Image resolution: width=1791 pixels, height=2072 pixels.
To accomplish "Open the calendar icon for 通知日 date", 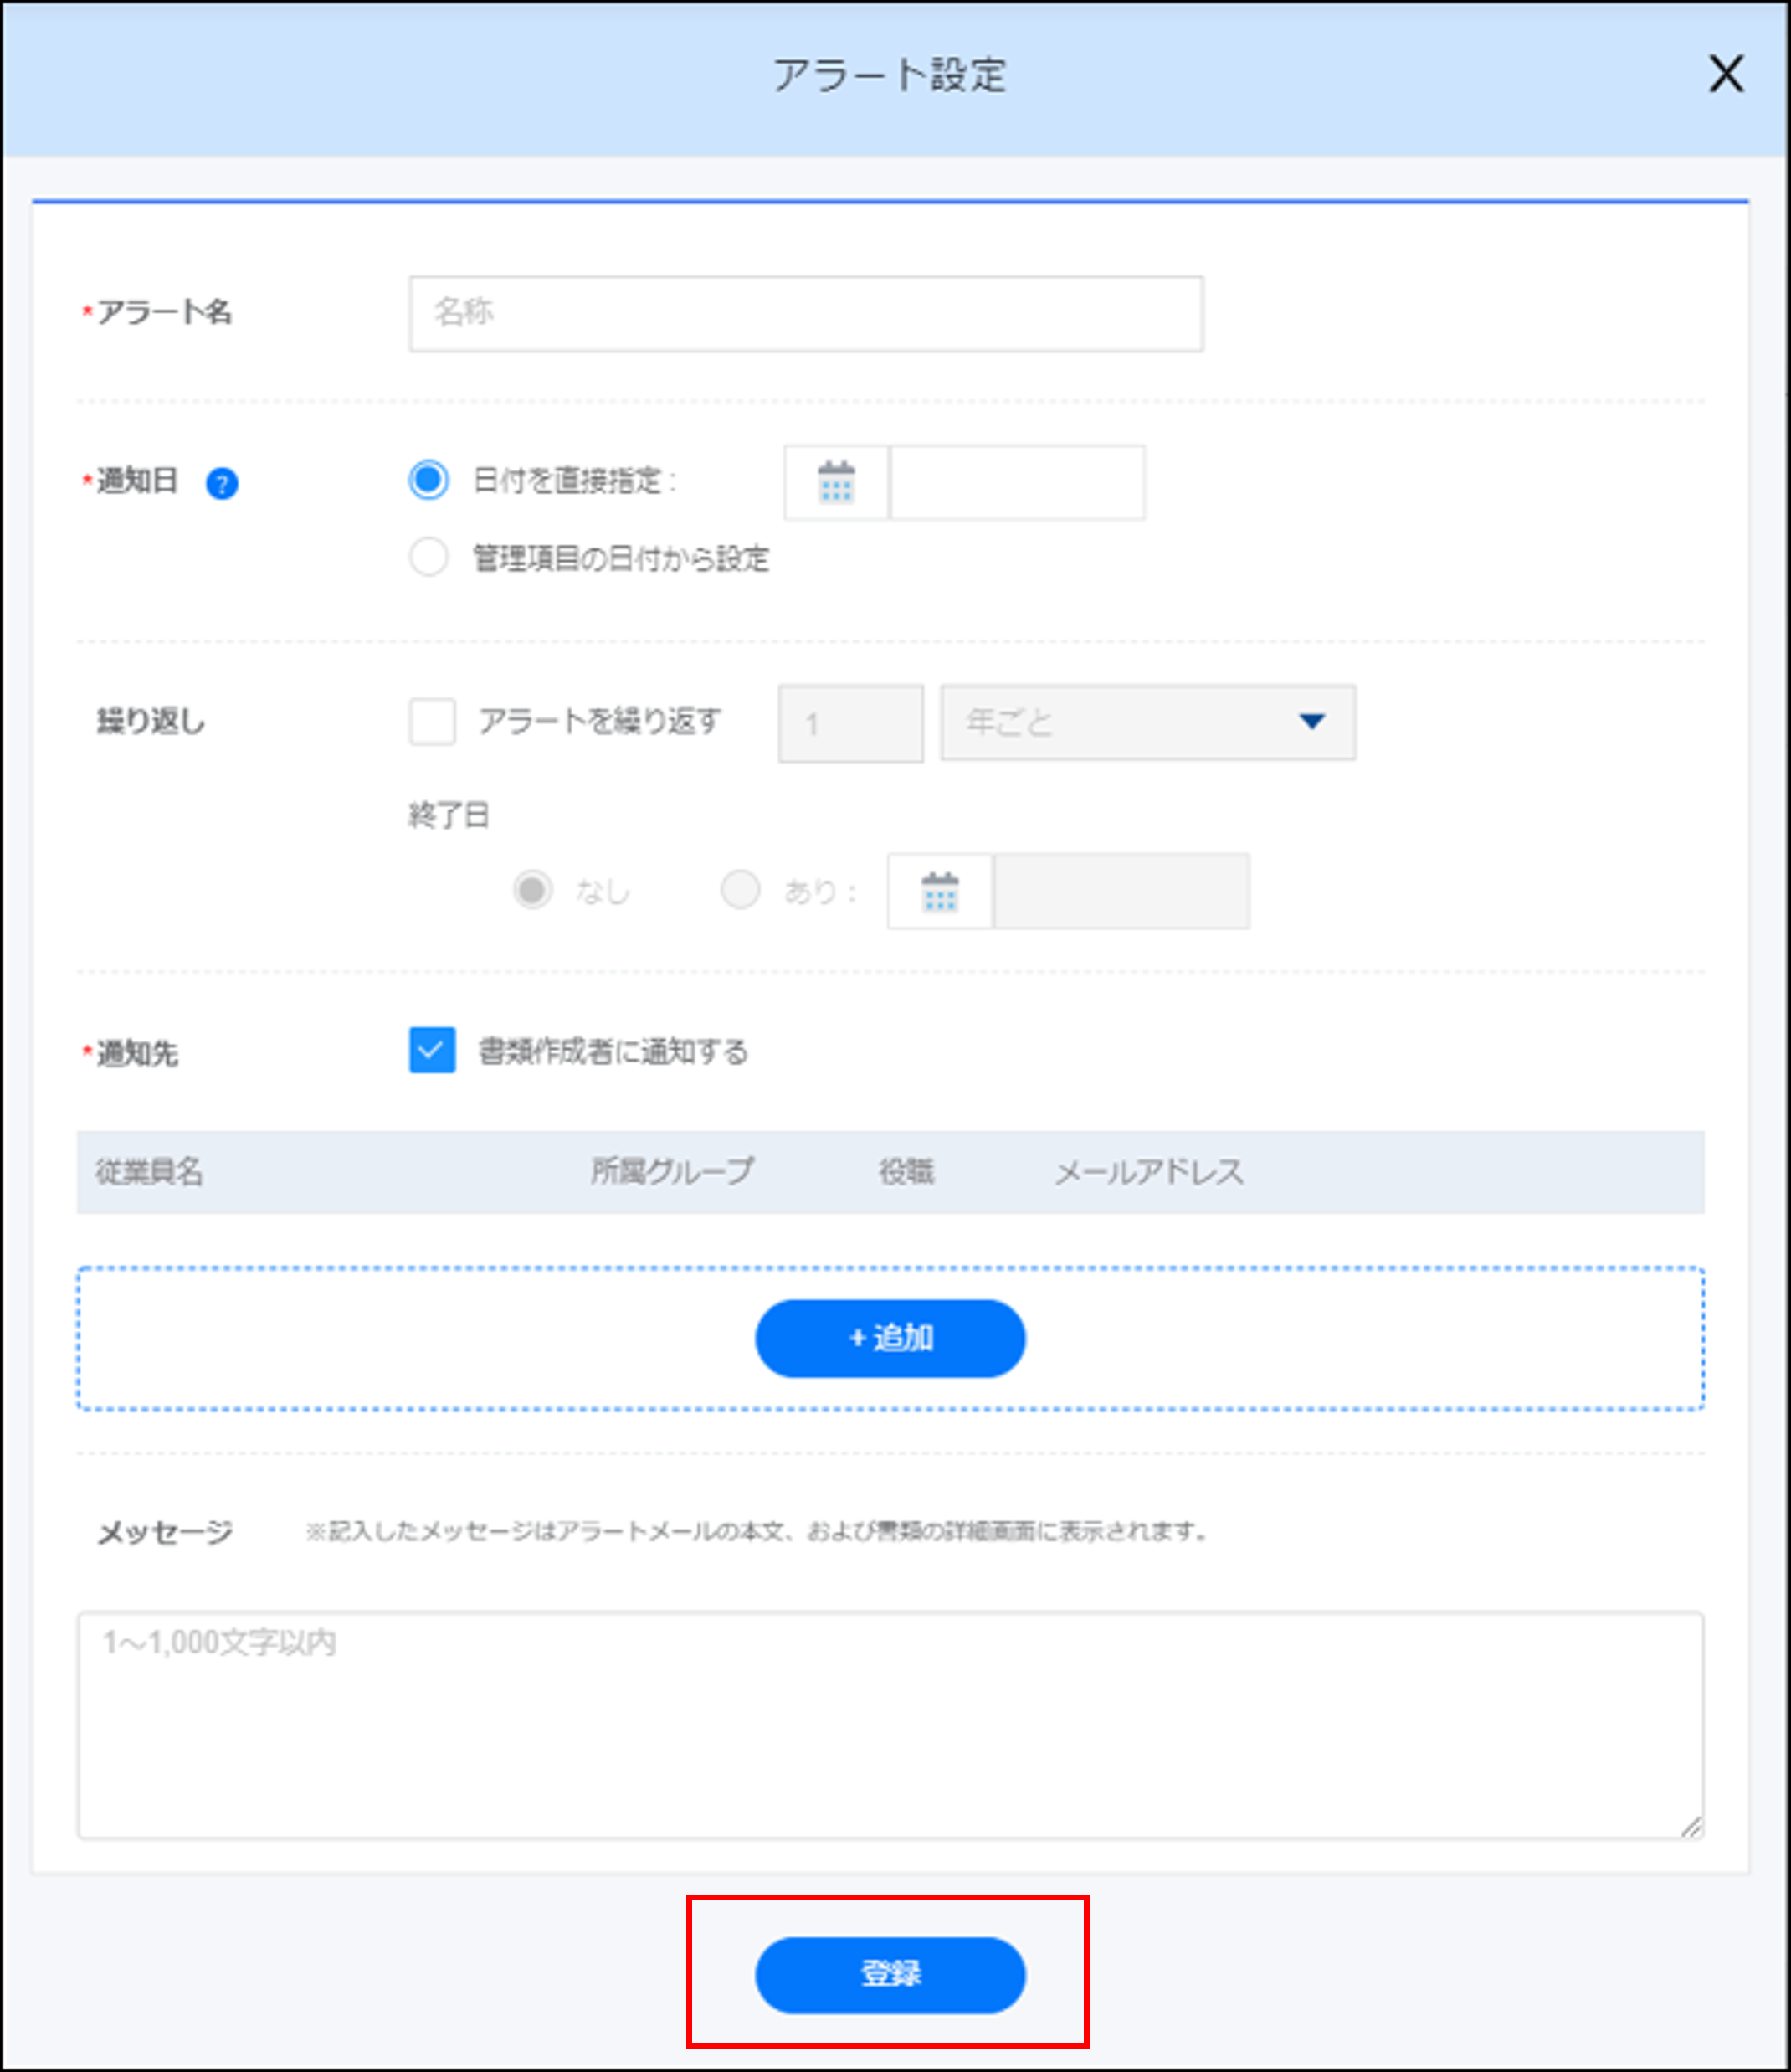I will (x=837, y=483).
